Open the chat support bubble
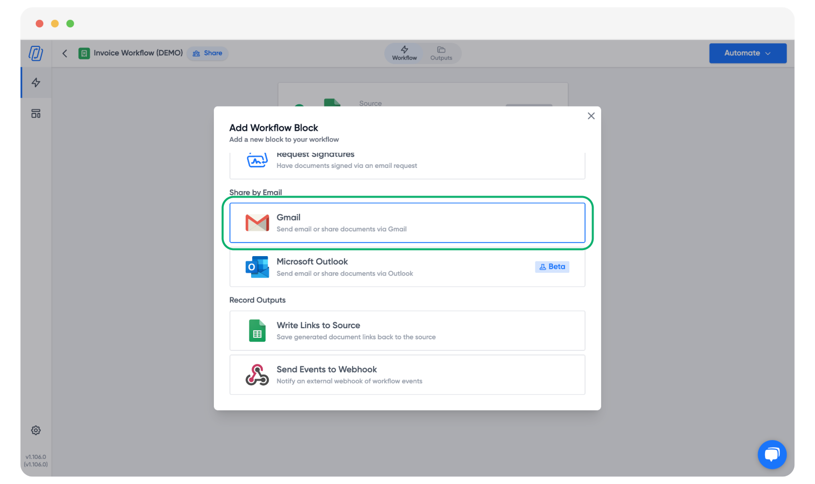 [772, 454]
